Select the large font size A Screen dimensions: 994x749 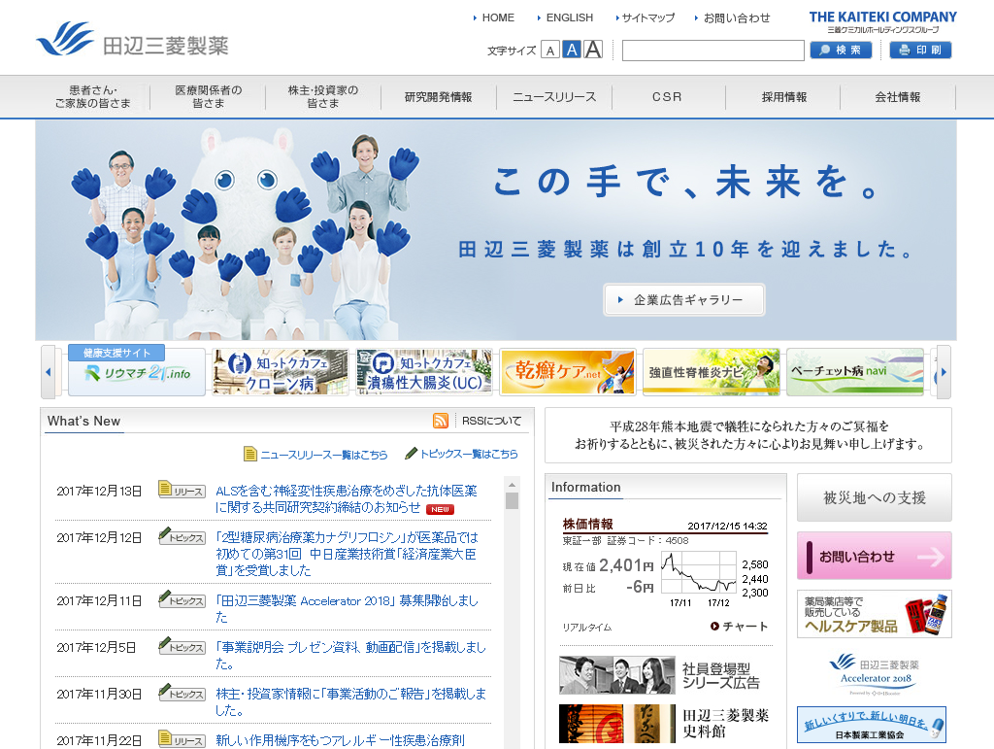(x=593, y=50)
